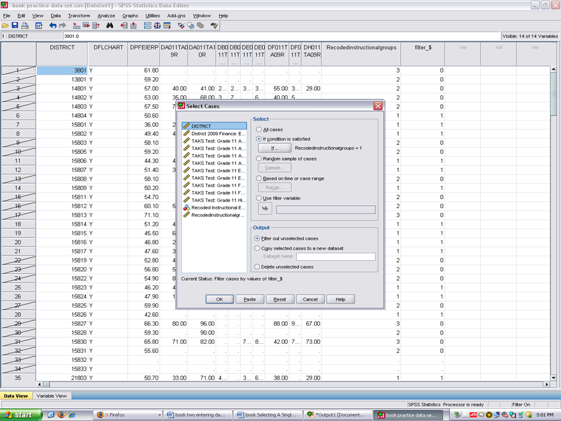561x421 pixels.
Task: Switch to the Variable View tab
Action: [x=52, y=396]
